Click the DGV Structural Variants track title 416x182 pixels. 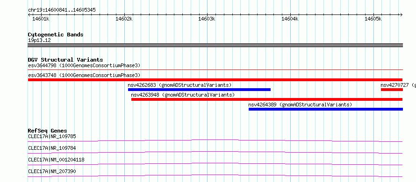tap(65, 60)
